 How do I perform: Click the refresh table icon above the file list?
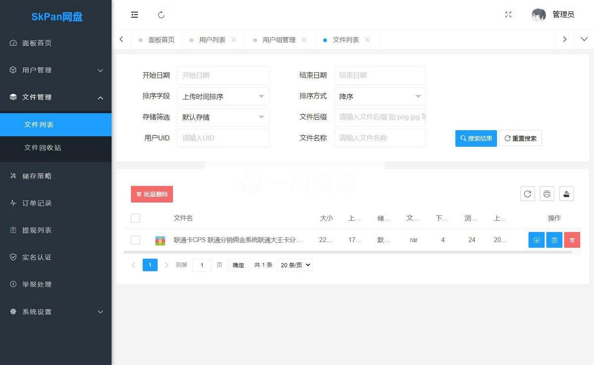point(527,194)
